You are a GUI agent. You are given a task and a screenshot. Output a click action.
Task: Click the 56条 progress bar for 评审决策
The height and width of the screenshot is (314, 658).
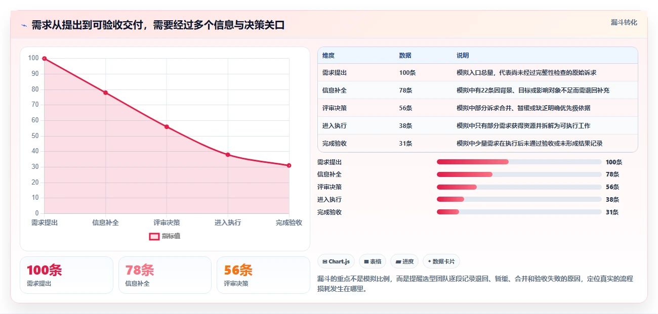[519, 187]
